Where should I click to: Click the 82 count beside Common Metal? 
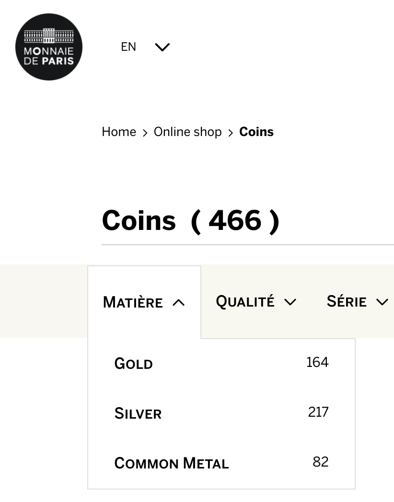tap(320, 462)
